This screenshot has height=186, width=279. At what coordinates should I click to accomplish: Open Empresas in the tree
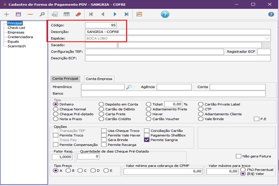16,32
